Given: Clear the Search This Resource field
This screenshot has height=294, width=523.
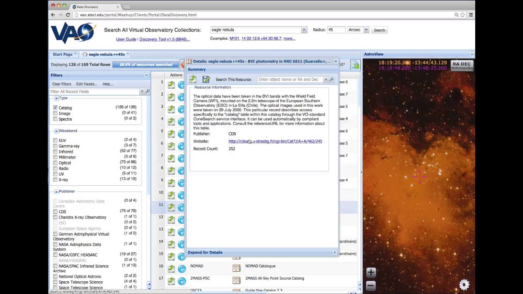Looking at the screenshot, I should [x=326, y=79].
